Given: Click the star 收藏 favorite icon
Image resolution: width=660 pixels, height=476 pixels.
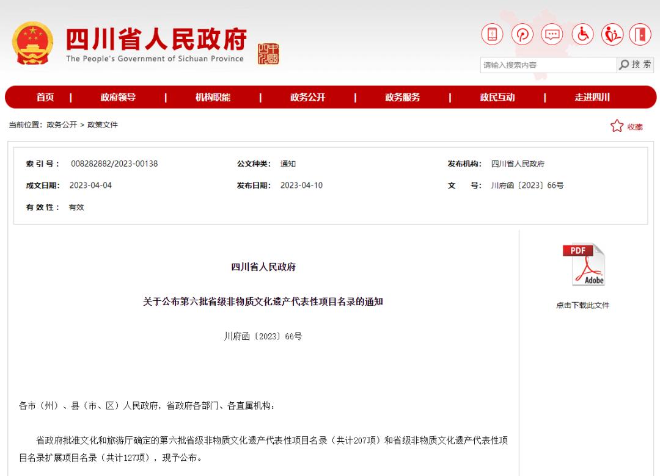Looking at the screenshot, I should pos(617,126).
